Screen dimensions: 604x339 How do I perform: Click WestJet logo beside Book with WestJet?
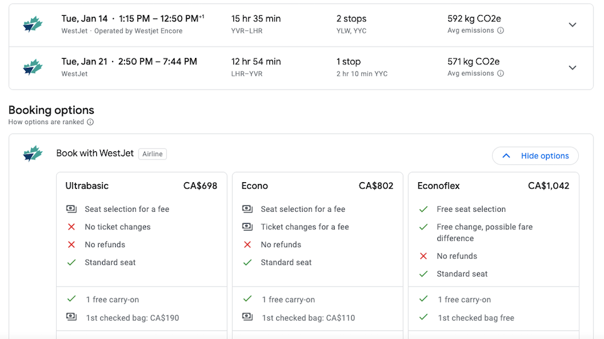click(x=32, y=154)
